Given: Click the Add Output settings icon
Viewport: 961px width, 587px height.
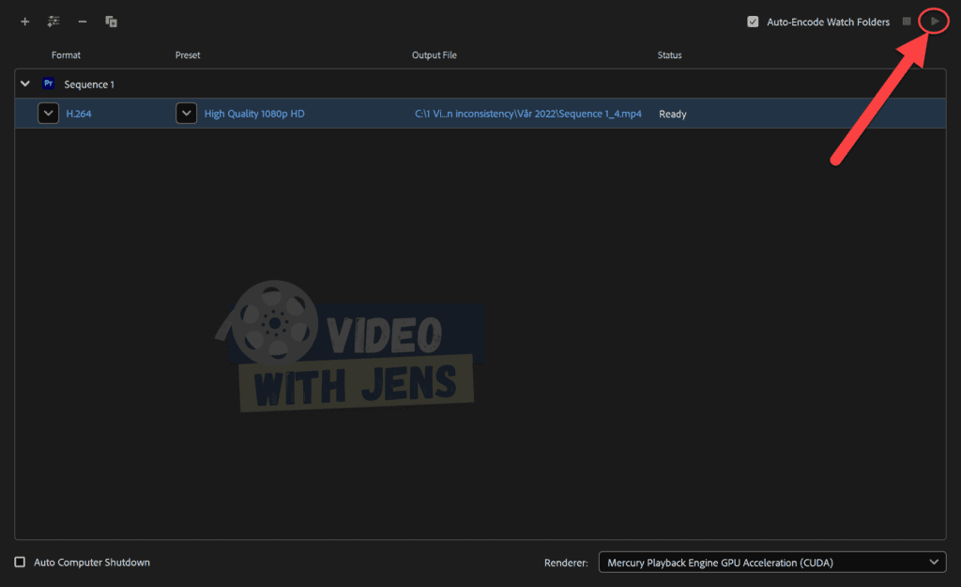Looking at the screenshot, I should (x=53, y=22).
